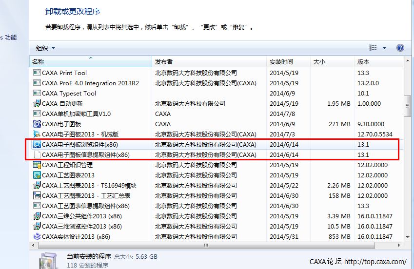Click version 12.70.0.5534 cell
The width and height of the screenshot is (414, 269).
tap(375, 134)
